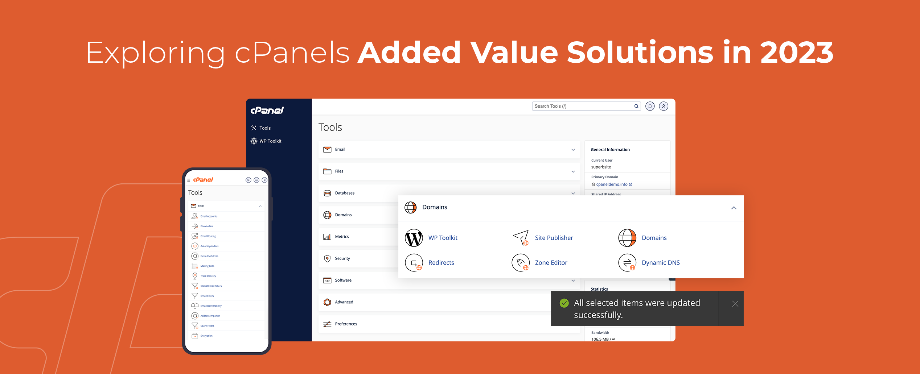920x374 pixels.
Task: Open Autoresponders on the phone
Action: click(x=209, y=246)
